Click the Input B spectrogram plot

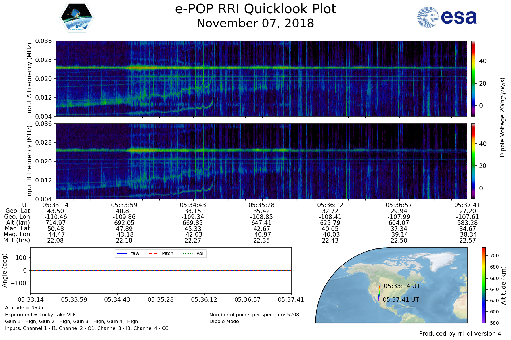(x=261, y=161)
